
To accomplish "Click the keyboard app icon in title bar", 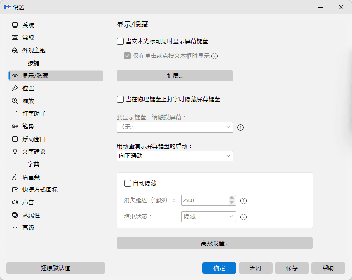I will (7, 7).
